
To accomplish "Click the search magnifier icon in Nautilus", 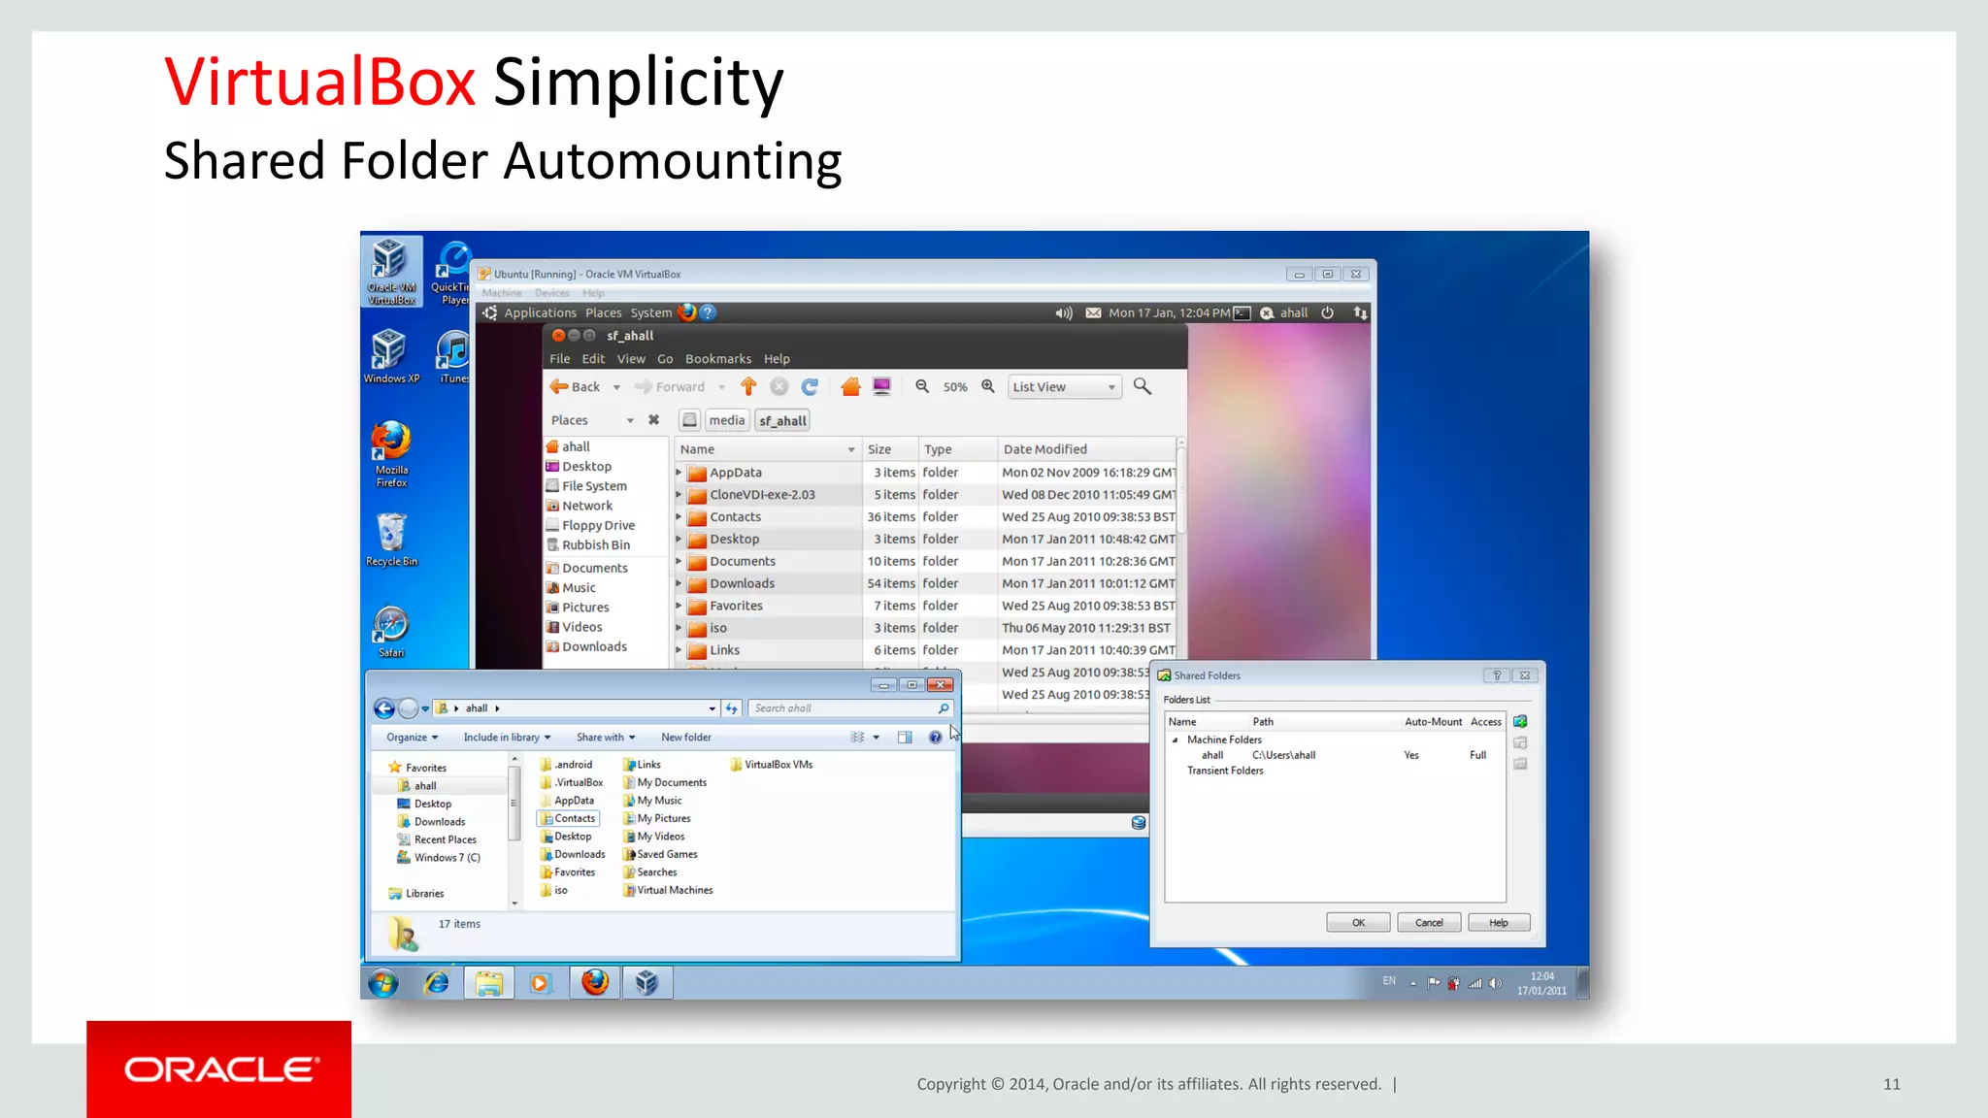I will [1143, 386].
